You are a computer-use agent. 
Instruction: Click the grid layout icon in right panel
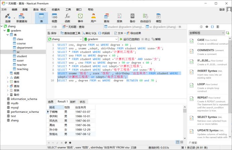pyautogui.click(x=218, y=27)
